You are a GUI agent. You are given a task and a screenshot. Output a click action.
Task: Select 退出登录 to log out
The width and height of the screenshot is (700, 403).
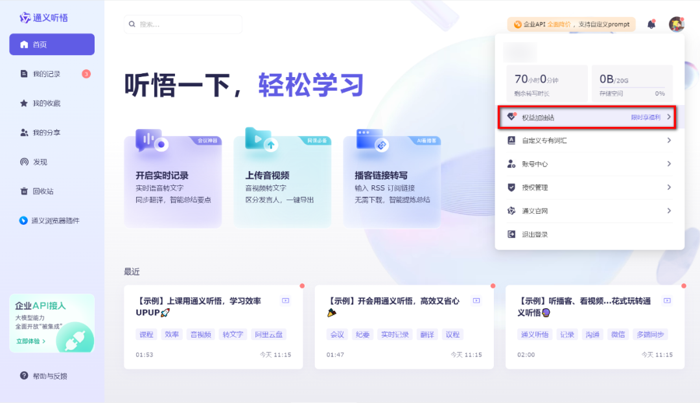point(589,235)
